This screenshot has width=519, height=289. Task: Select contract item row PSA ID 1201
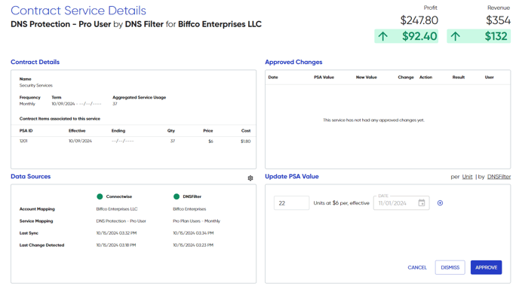pyautogui.click(x=134, y=141)
